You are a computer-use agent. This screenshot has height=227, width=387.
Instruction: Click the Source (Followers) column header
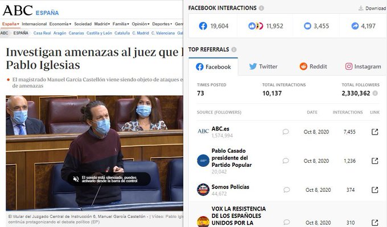[x=219, y=112]
